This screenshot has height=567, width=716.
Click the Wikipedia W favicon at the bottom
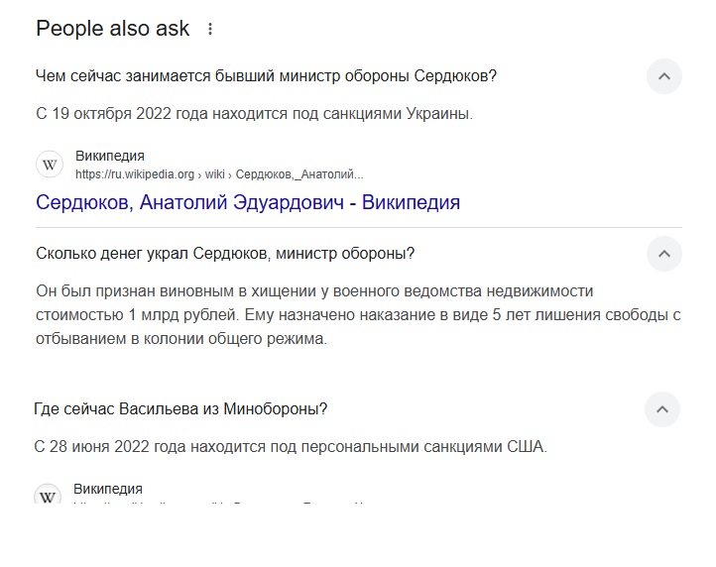[48, 495]
